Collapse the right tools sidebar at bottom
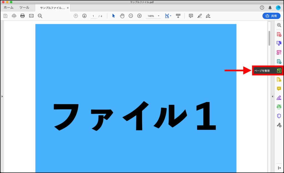284x173 pixels. (279, 168)
